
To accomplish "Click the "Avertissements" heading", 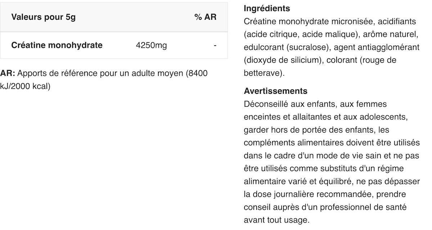I will 275,91.
